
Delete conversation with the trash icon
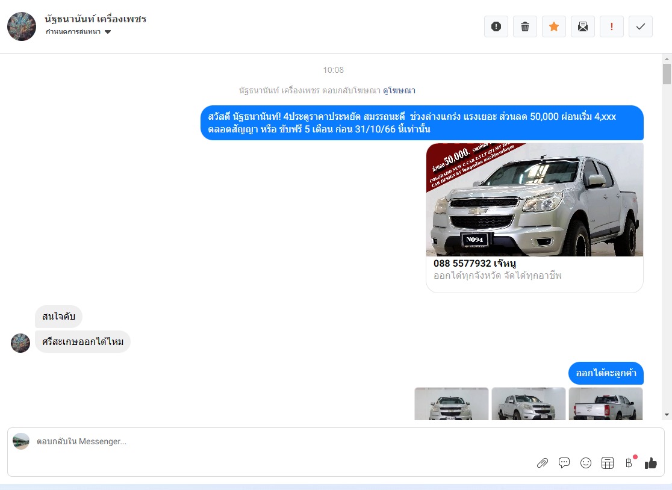[x=524, y=26]
